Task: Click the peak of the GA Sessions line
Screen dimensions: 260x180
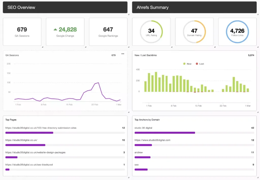Action: coord(98,83)
